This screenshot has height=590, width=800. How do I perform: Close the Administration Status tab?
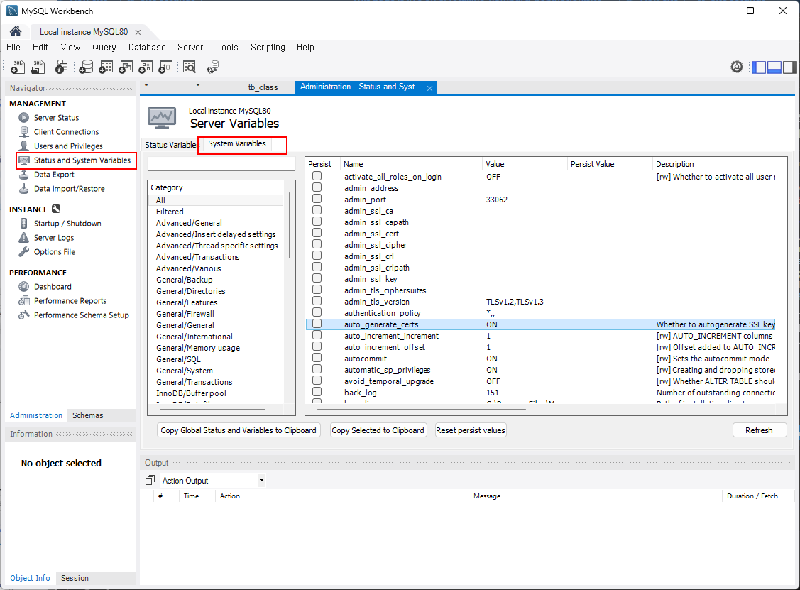tap(429, 88)
